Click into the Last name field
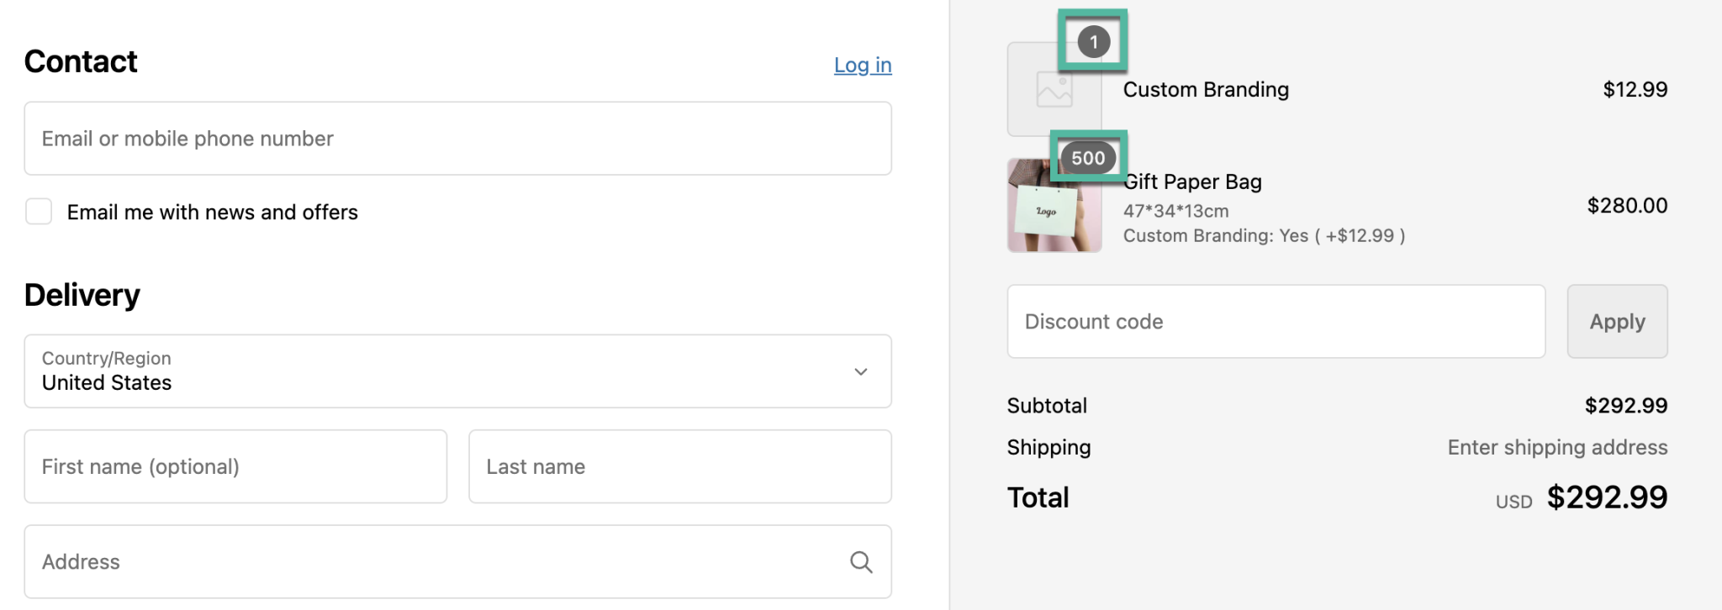The width and height of the screenshot is (1722, 610). (x=679, y=466)
